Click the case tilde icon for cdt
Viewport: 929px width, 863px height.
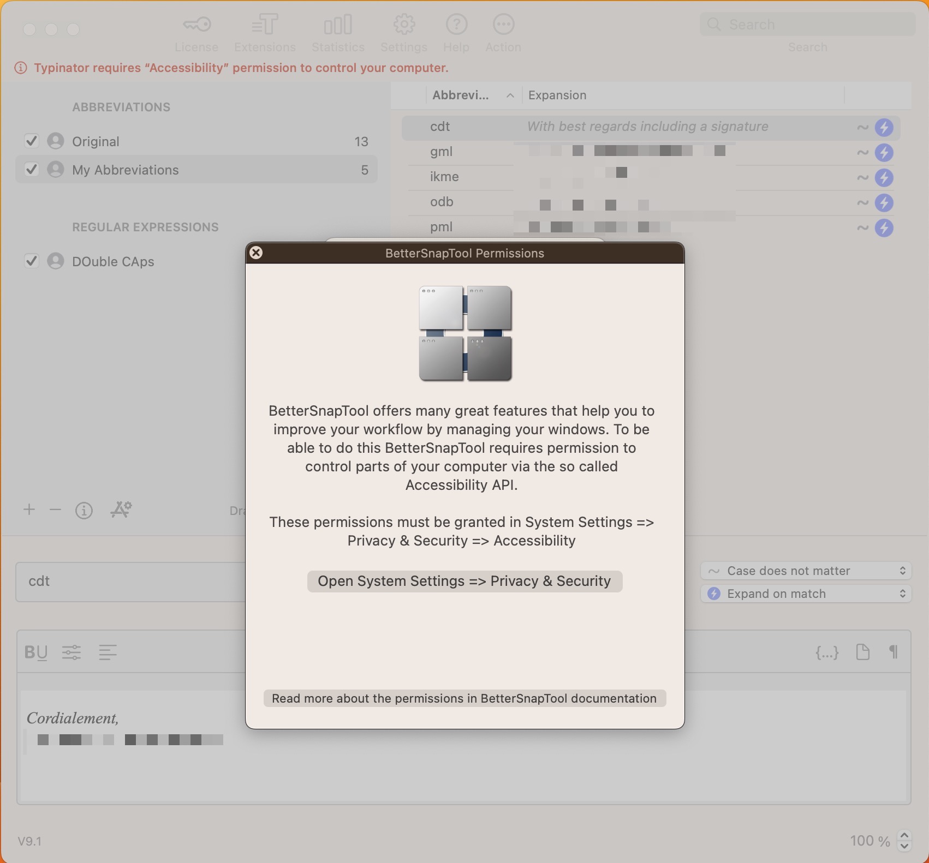point(862,127)
